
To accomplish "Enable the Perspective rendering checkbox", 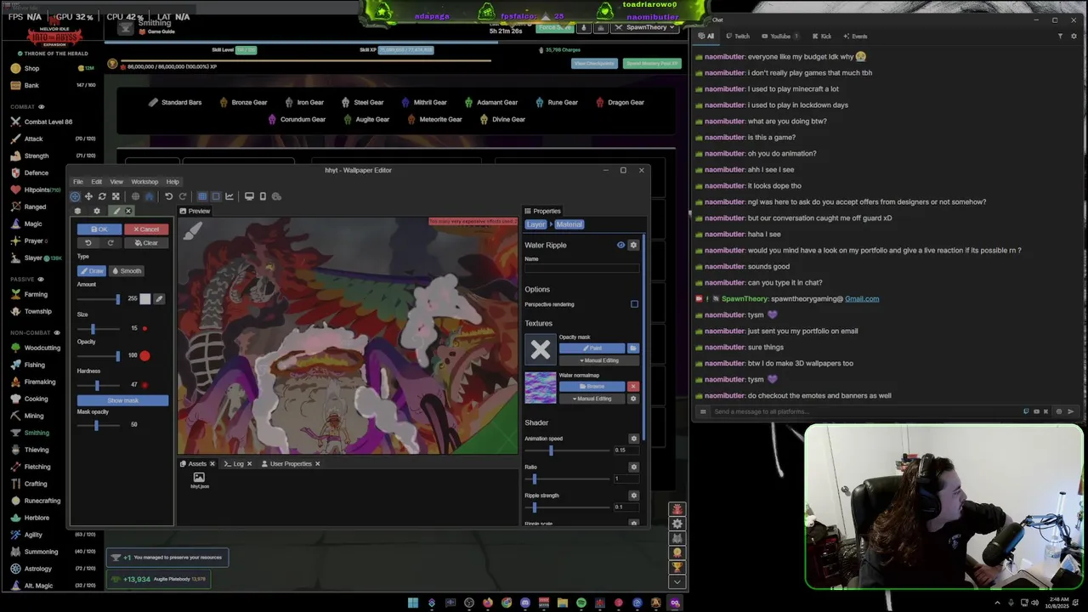I will click(634, 304).
